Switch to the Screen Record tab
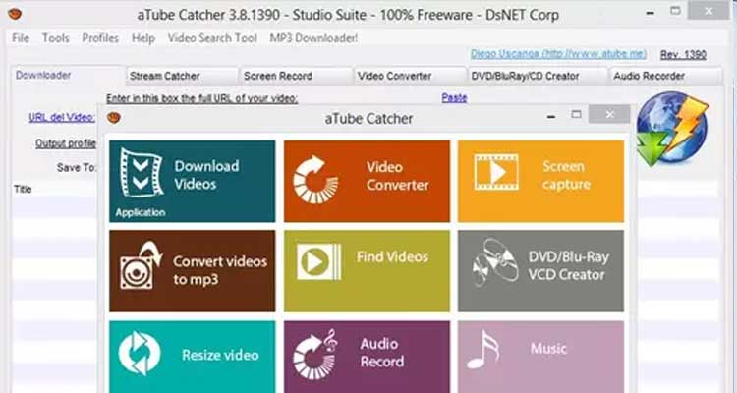737x393 pixels. tap(296, 76)
